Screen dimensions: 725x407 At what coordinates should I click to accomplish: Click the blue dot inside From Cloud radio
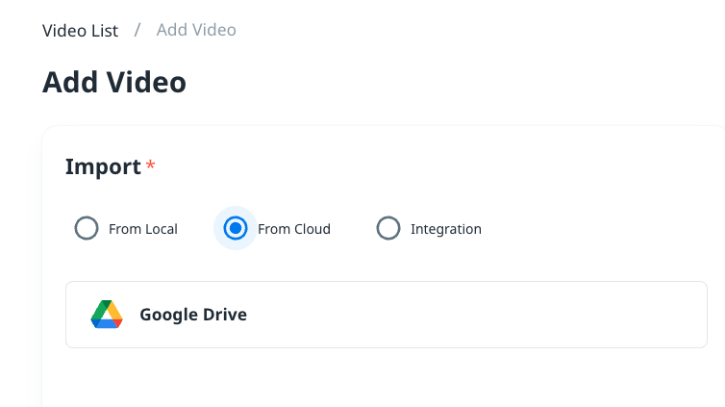(235, 229)
